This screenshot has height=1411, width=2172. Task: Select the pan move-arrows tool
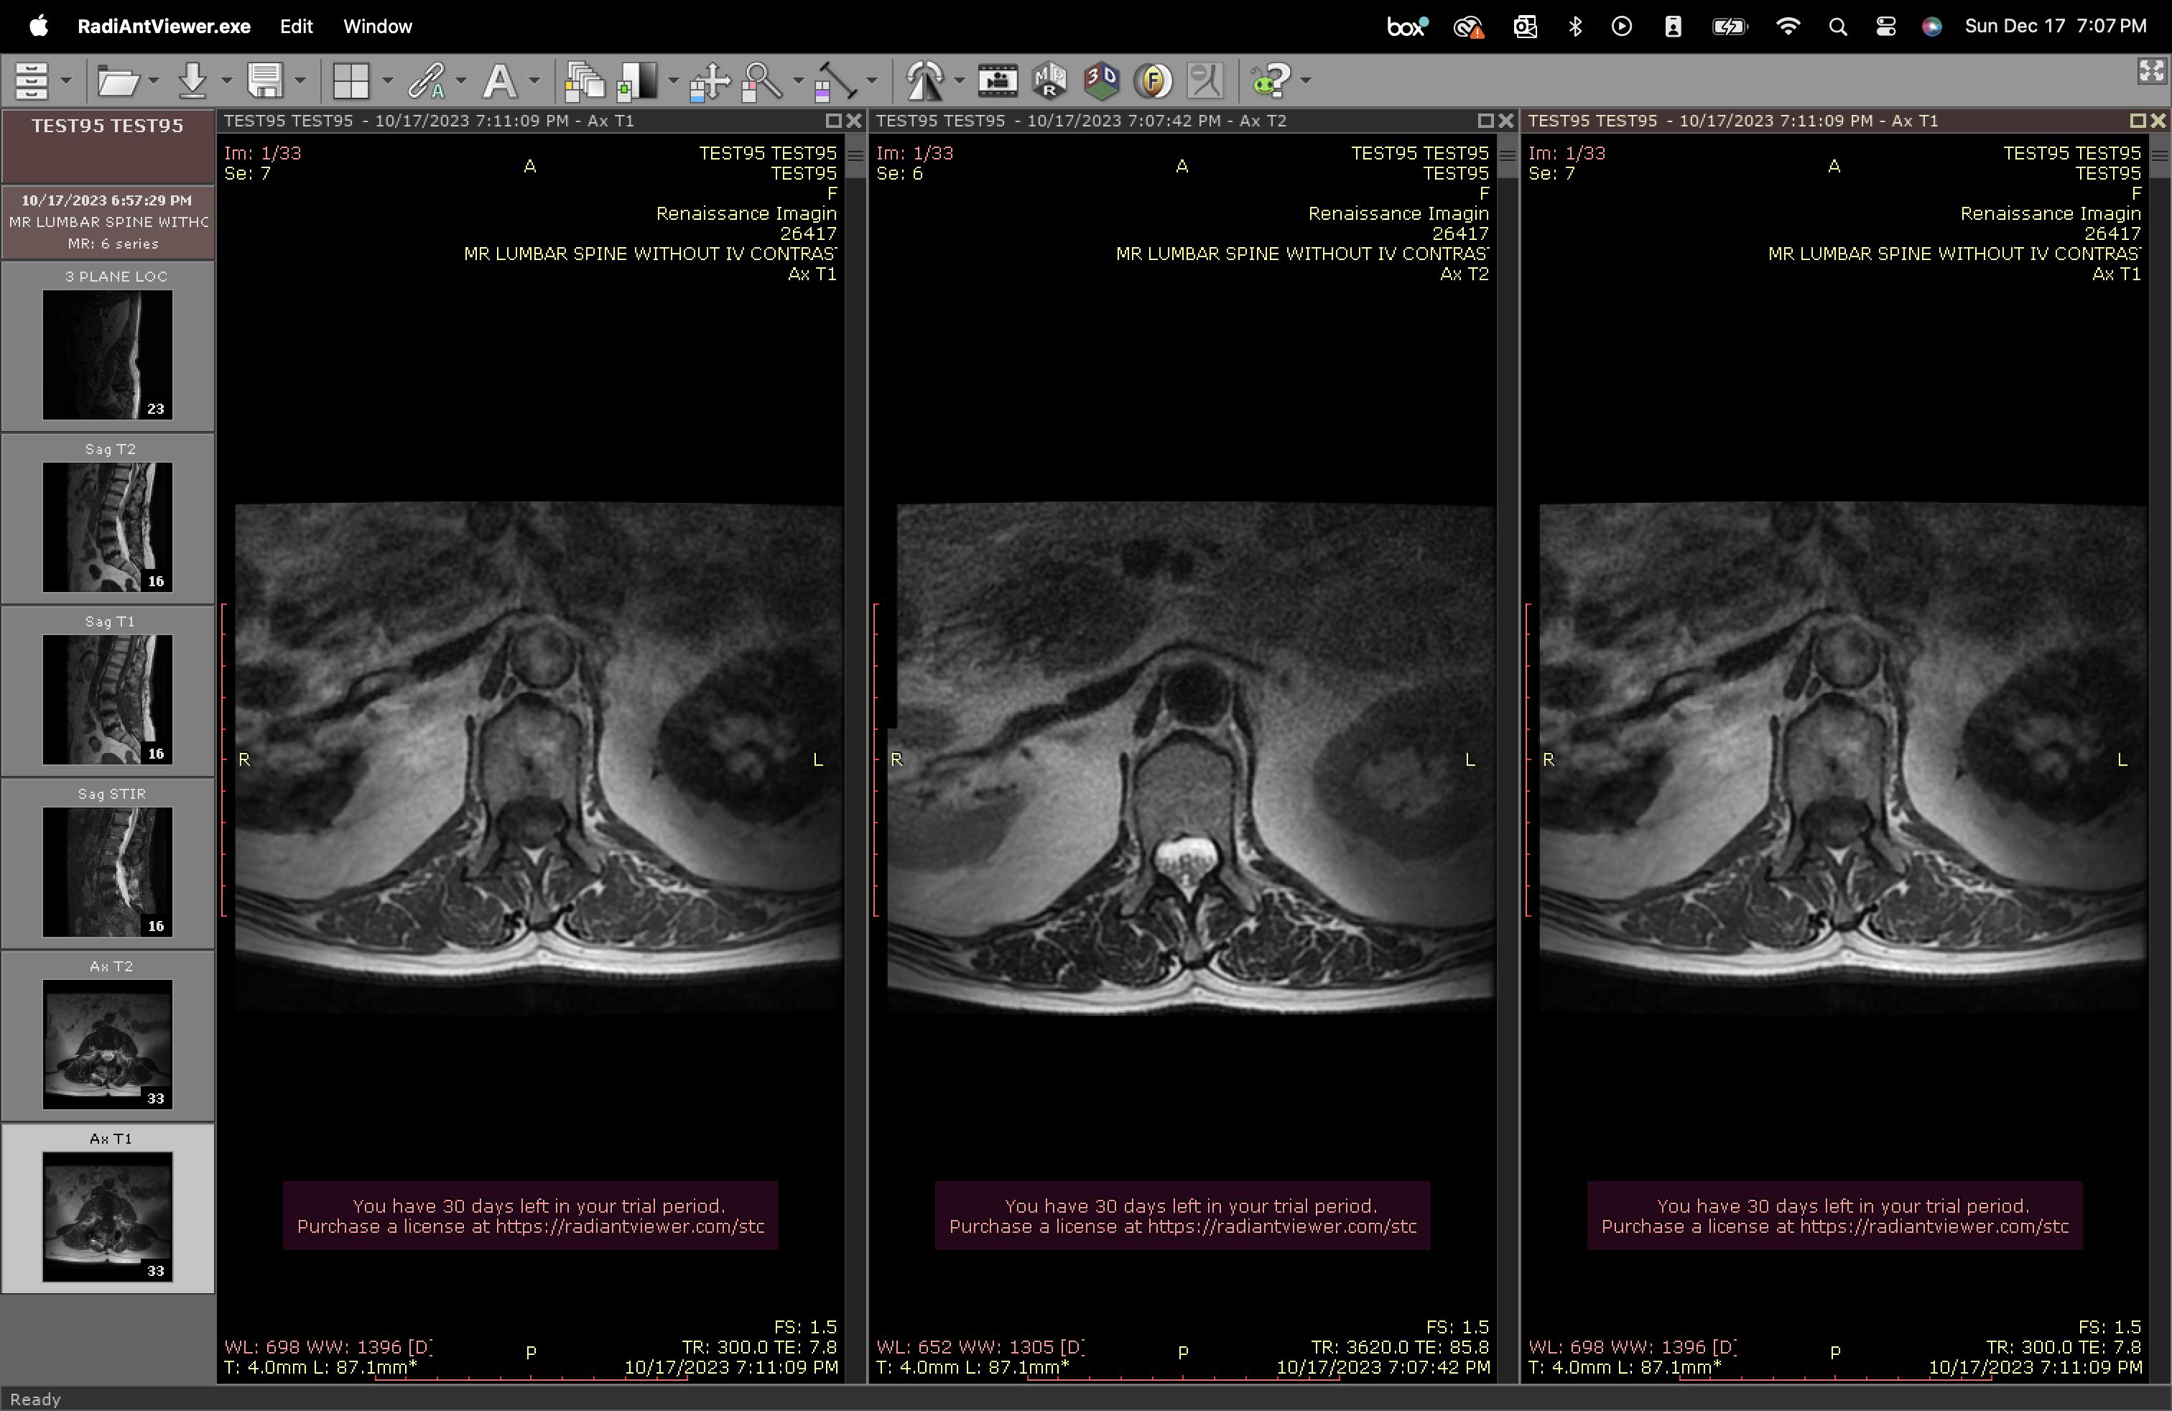(x=710, y=81)
